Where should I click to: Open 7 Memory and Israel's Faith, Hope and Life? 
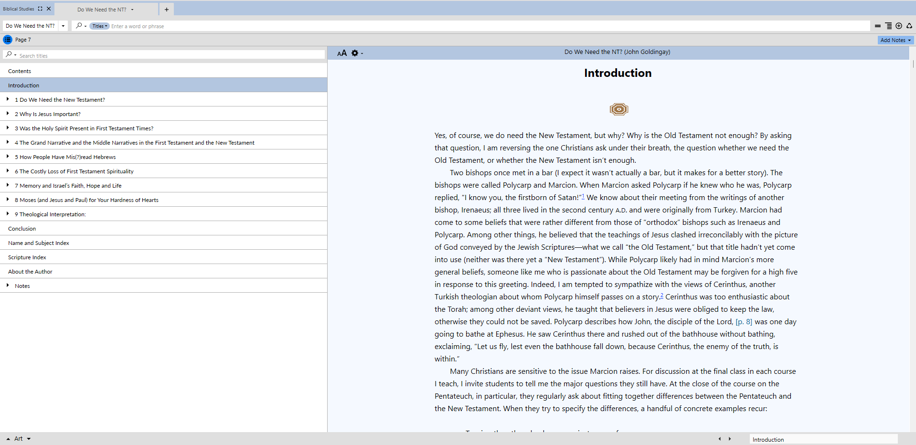click(68, 186)
